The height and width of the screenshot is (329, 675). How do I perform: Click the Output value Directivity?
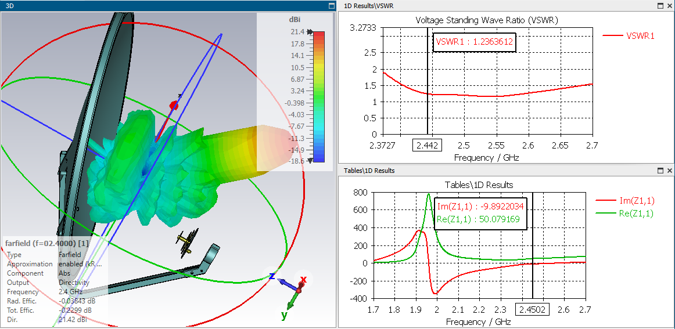(x=74, y=283)
